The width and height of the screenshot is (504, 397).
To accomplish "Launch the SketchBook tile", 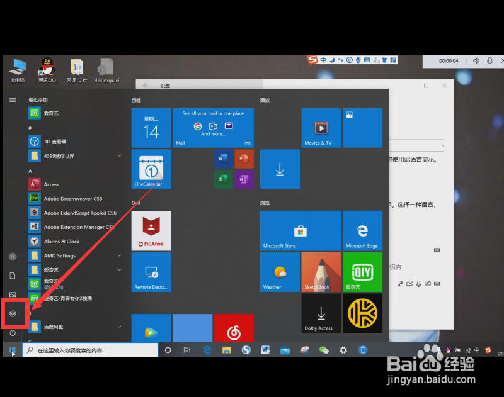I will coord(321,272).
